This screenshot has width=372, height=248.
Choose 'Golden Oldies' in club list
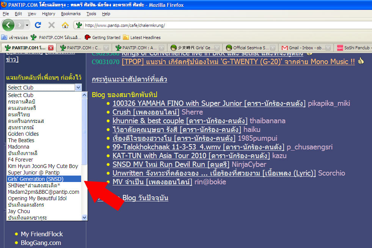click(x=44, y=134)
